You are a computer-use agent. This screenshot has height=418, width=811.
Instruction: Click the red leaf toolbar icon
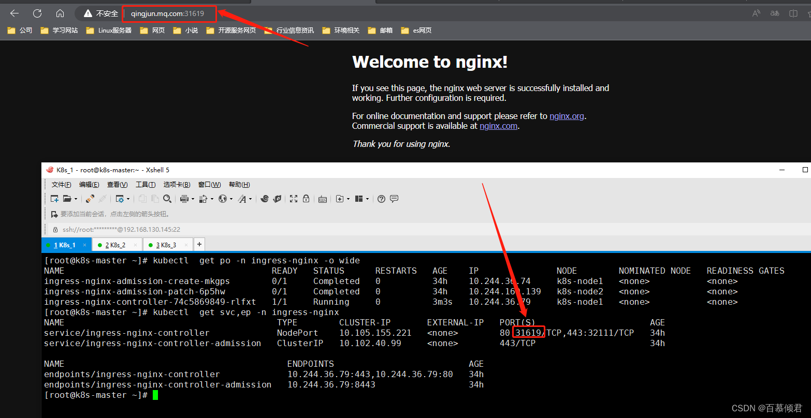(x=277, y=199)
